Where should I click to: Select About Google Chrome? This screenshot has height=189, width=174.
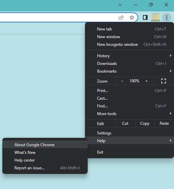45,145
